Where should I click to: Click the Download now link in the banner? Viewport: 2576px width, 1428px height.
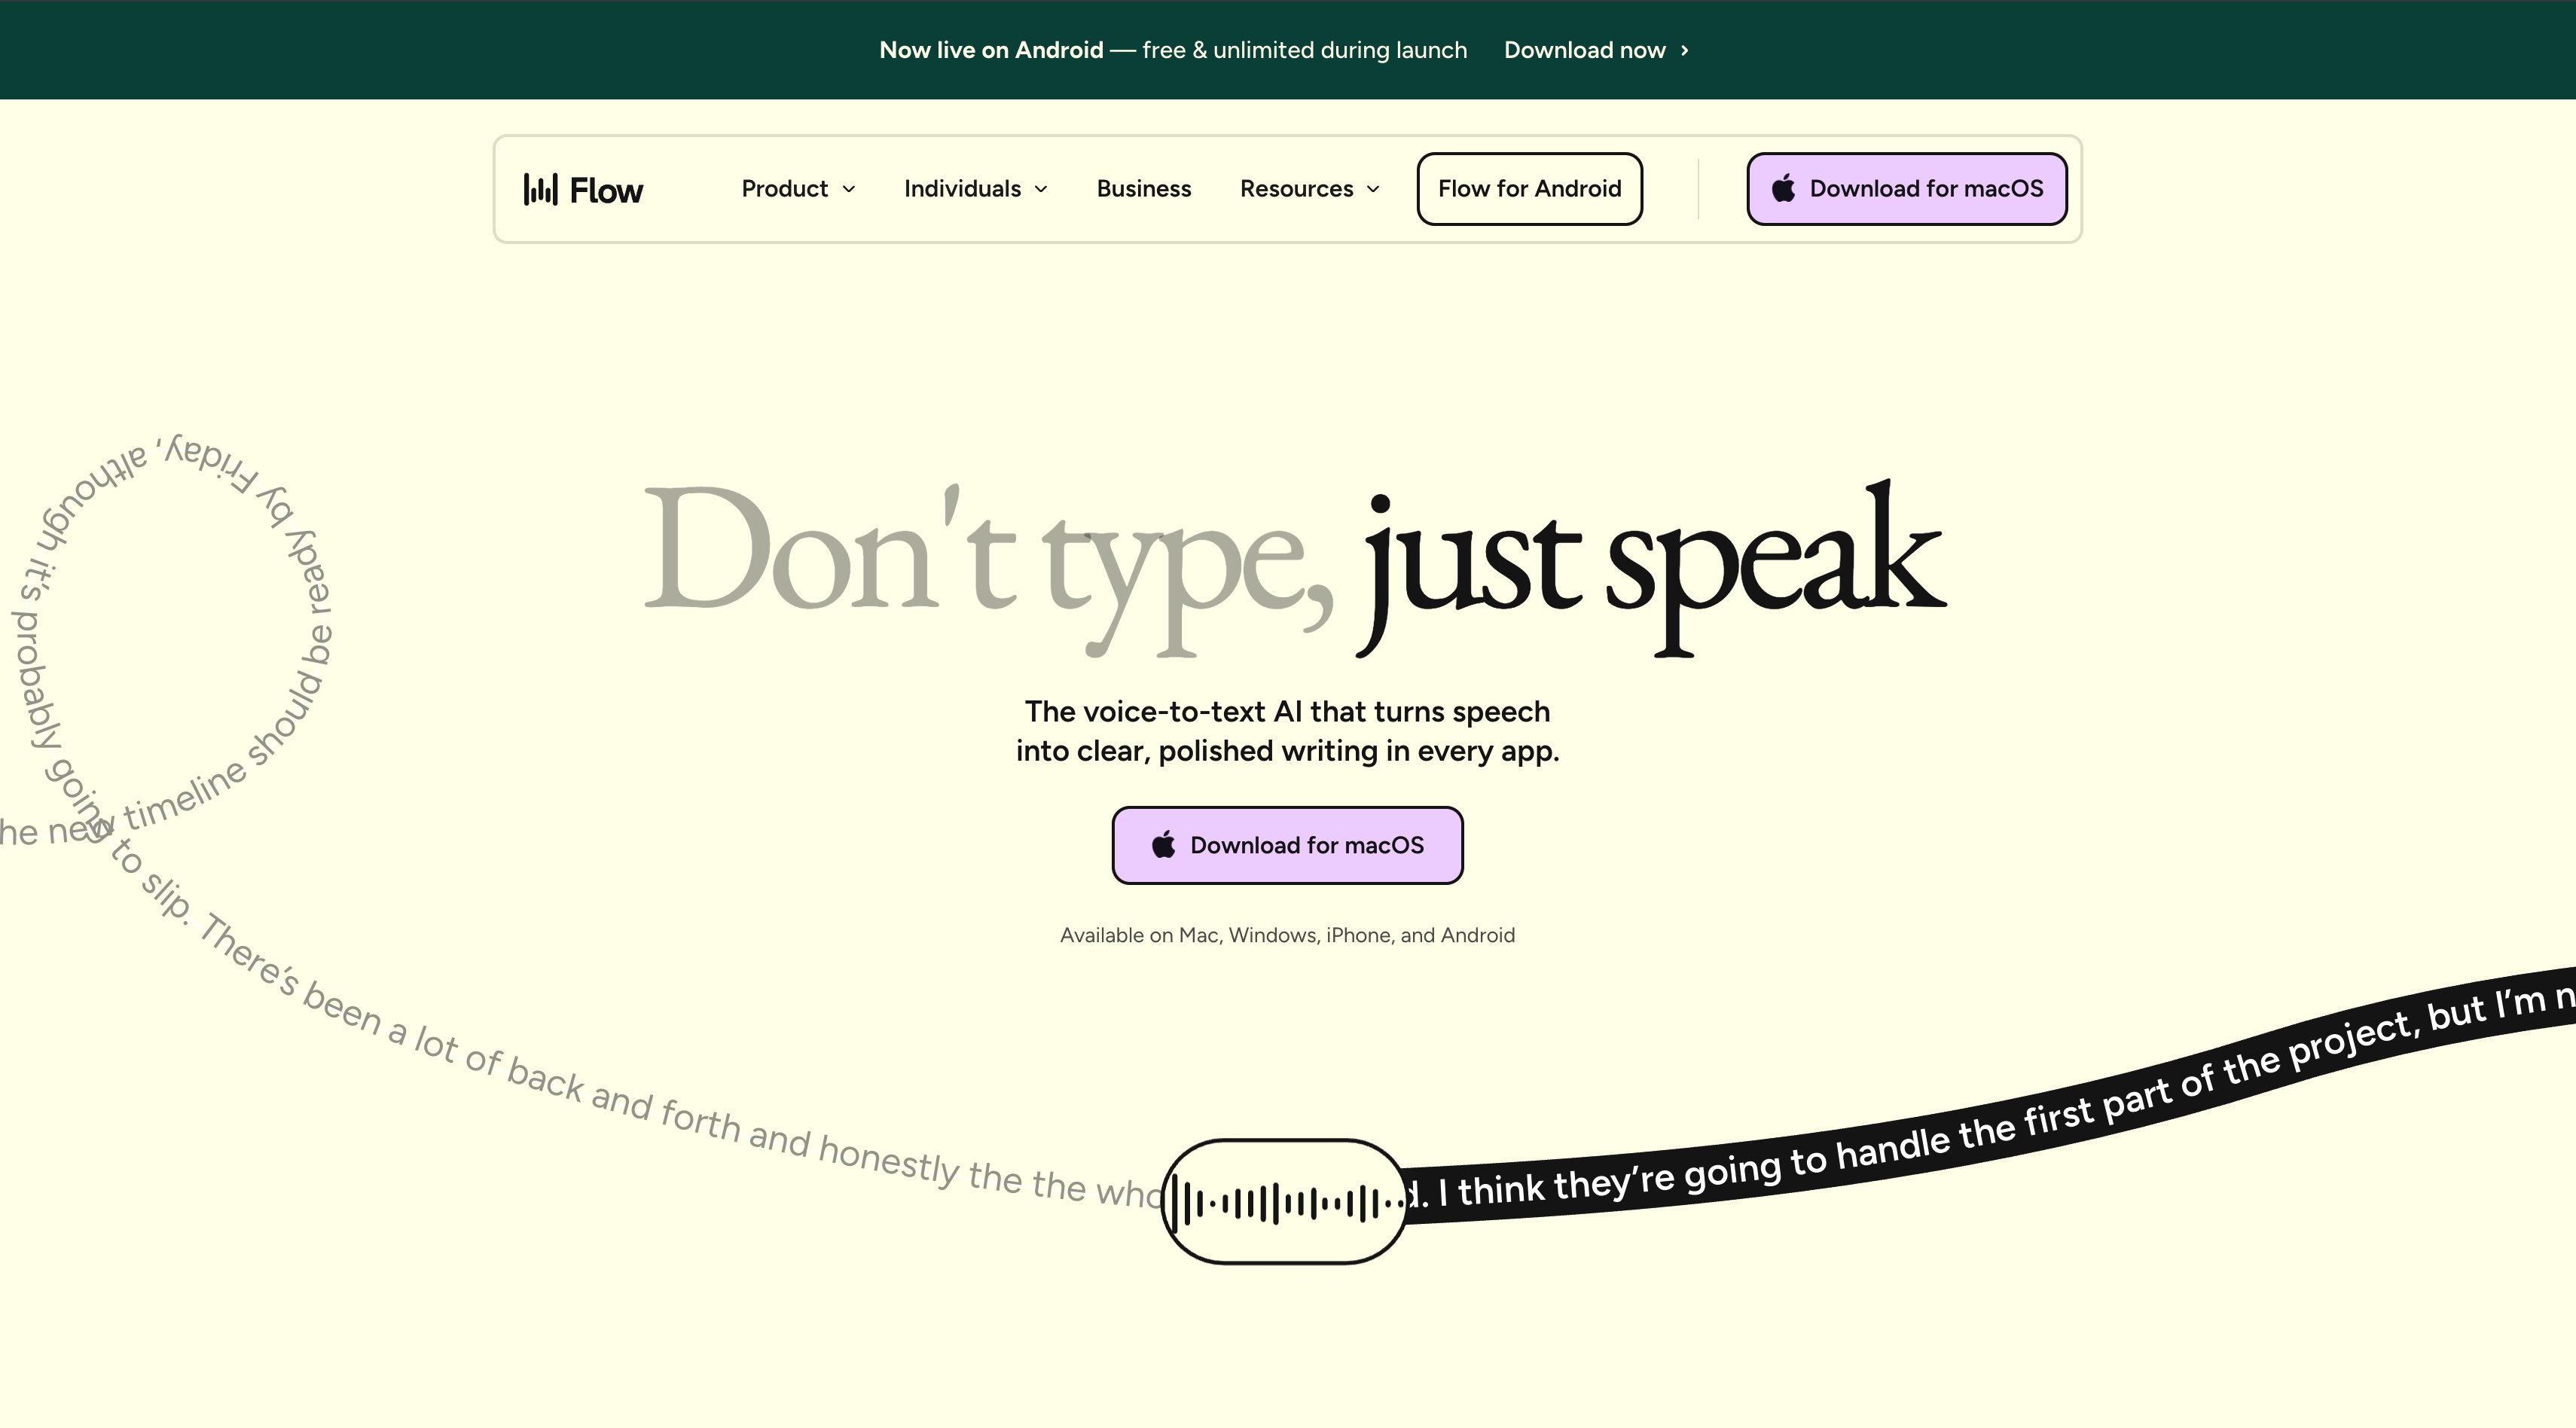[x=1585, y=50]
